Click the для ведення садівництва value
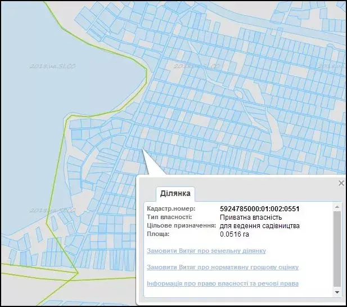Image resolution: width=347 pixels, height=307 pixels. coord(259,226)
